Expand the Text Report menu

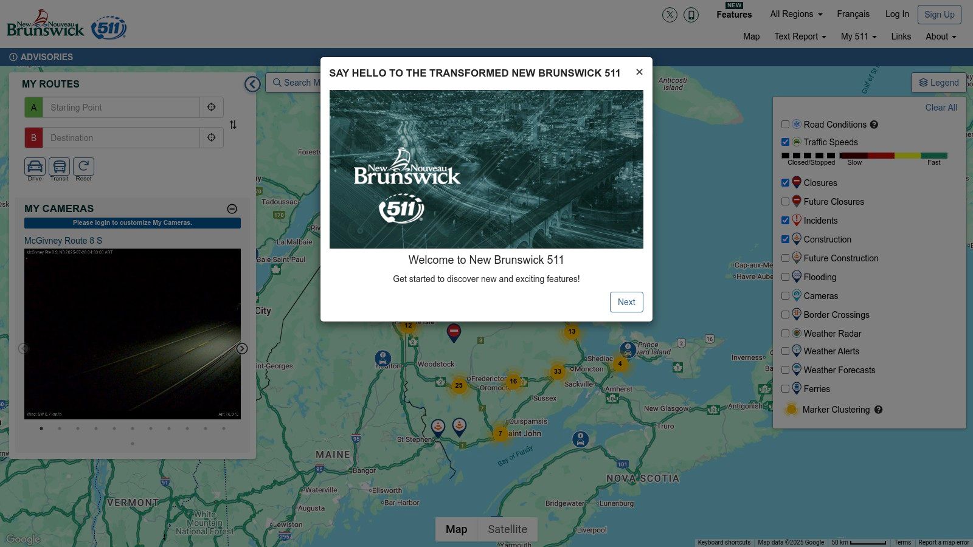(x=800, y=36)
